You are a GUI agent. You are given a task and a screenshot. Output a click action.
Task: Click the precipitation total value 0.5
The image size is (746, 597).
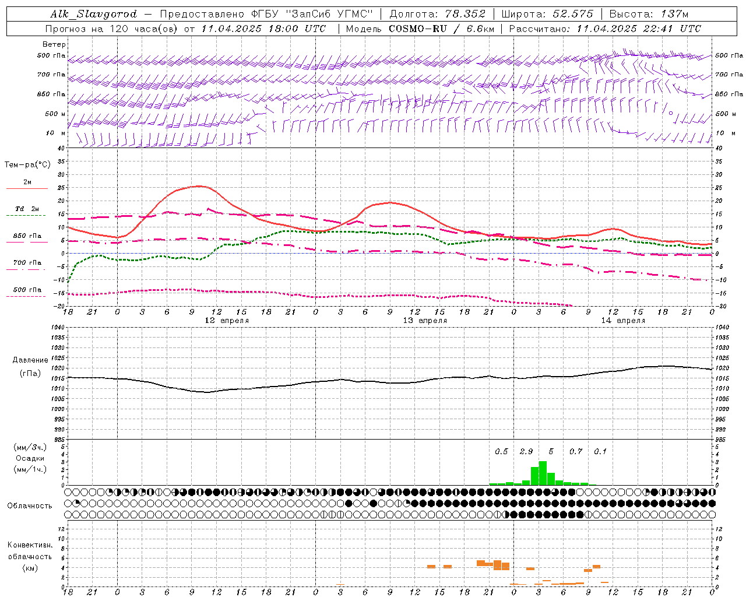(501, 452)
